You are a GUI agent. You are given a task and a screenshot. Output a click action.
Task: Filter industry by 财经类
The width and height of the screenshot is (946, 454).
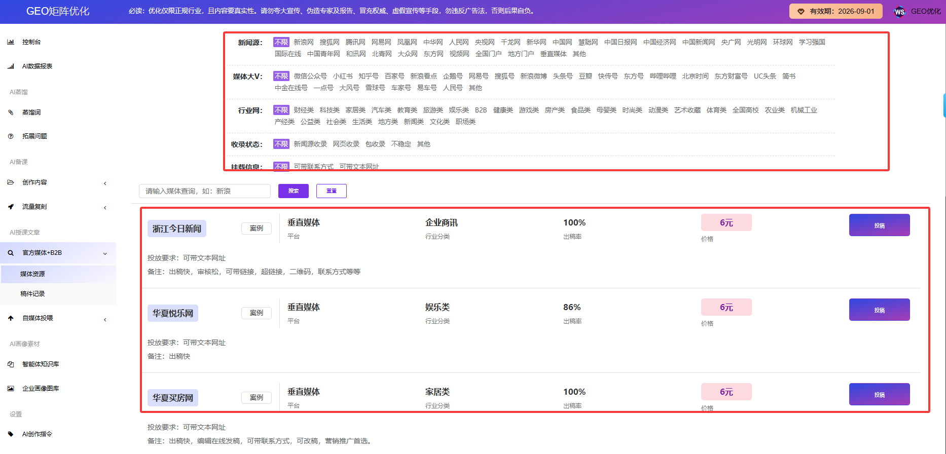point(304,110)
